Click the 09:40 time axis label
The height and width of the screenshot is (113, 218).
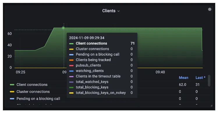pyautogui.click(x=160, y=72)
